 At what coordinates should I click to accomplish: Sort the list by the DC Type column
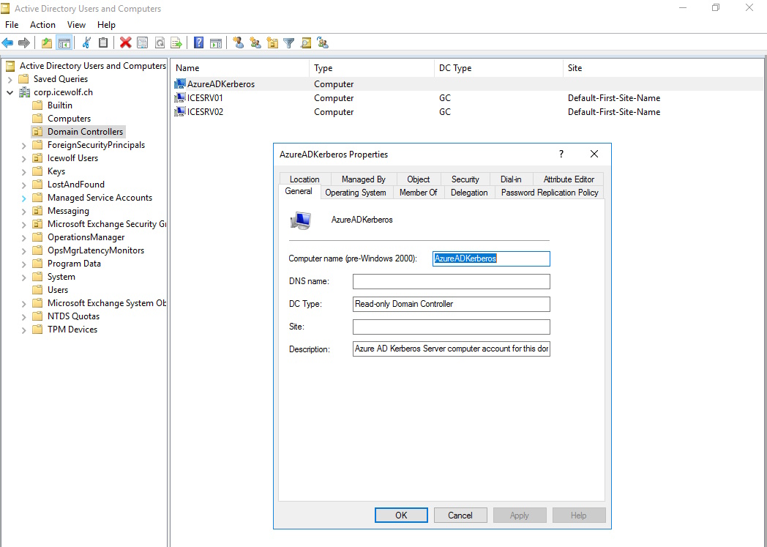tap(498, 68)
